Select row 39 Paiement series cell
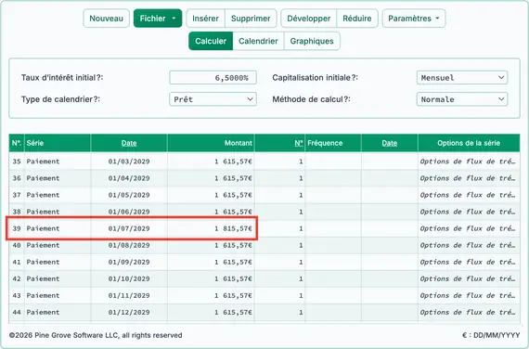The width and height of the screenshot is (529, 349). (x=58, y=228)
